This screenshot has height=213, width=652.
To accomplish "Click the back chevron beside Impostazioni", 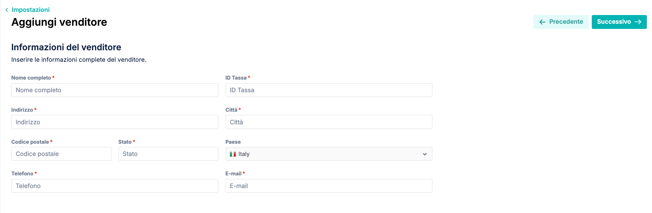I will click(x=7, y=10).
